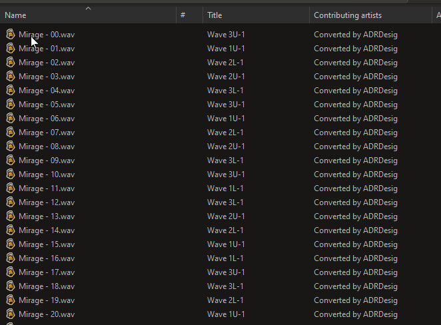This screenshot has width=441, height=325.
Task: Sort by the # track number column
Action: pos(189,15)
